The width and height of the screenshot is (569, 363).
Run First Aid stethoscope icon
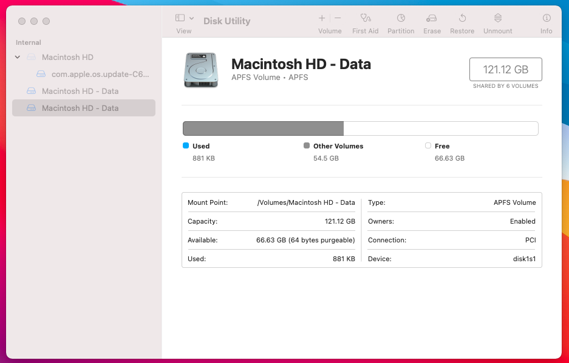pyautogui.click(x=366, y=18)
